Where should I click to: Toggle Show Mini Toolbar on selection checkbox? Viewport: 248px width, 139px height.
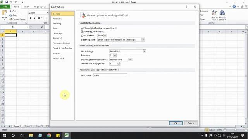point(82,28)
